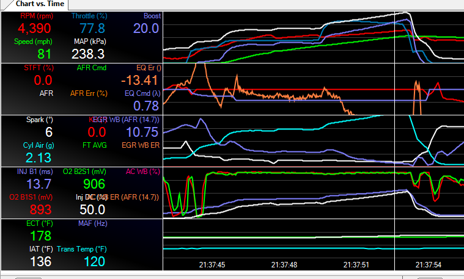
Task: Click the EQ Cmd lambda reading
Action: point(145,106)
